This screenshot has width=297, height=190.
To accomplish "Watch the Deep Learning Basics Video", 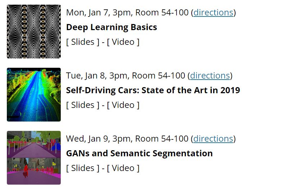I will (123, 42).
